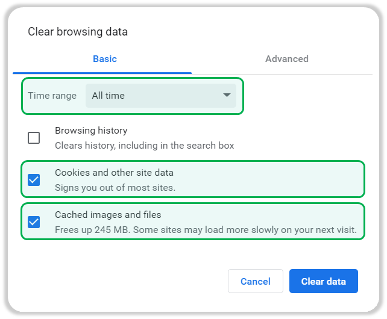Viewport: 387px width, 319px height.
Task: Switch to the Advanced tab
Action: [287, 59]
